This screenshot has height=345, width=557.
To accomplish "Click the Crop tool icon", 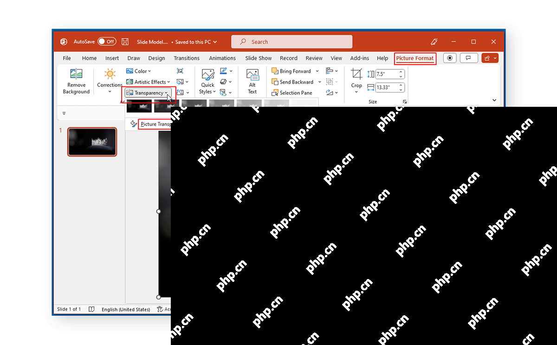I will (x=356, y=75).
